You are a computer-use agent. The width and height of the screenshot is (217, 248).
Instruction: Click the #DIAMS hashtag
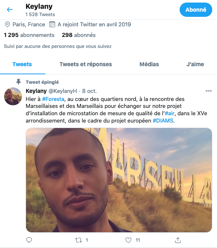pos(163,121)
